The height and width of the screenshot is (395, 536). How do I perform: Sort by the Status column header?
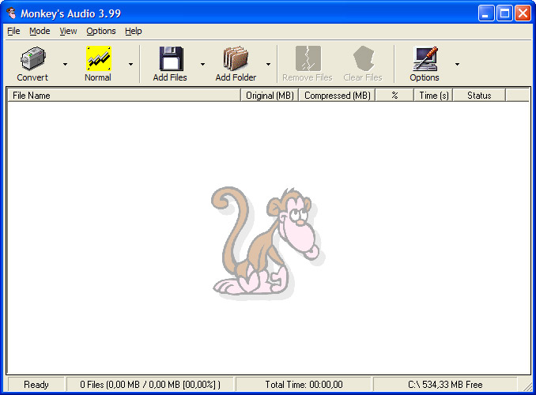[x=479, y=96]
